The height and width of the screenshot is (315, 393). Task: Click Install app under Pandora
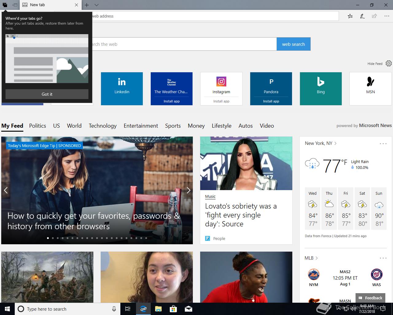click(x=271, y=101)
